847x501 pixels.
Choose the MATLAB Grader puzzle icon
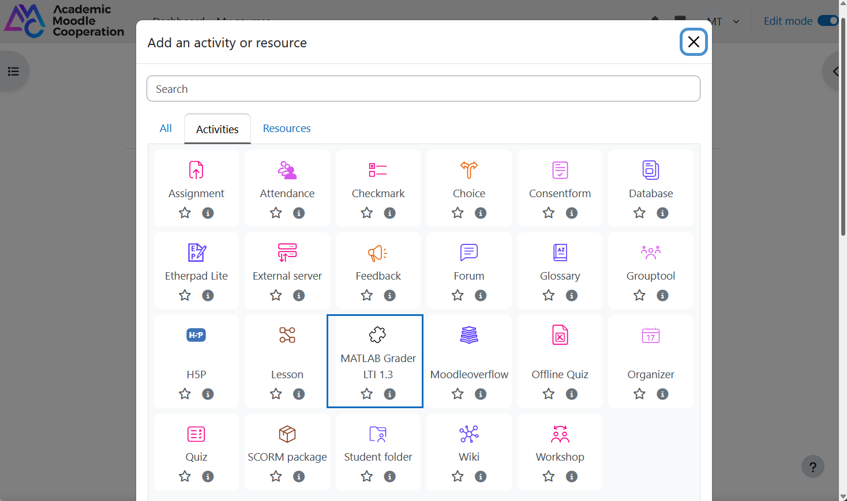[378, 335]
